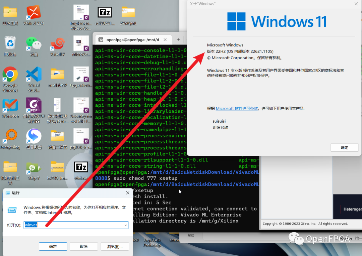Click terminal line 'api-ms-win-core-rtlsupport-l1-1-0.dll'
The image size is (362, 256).
coord(152,160)
